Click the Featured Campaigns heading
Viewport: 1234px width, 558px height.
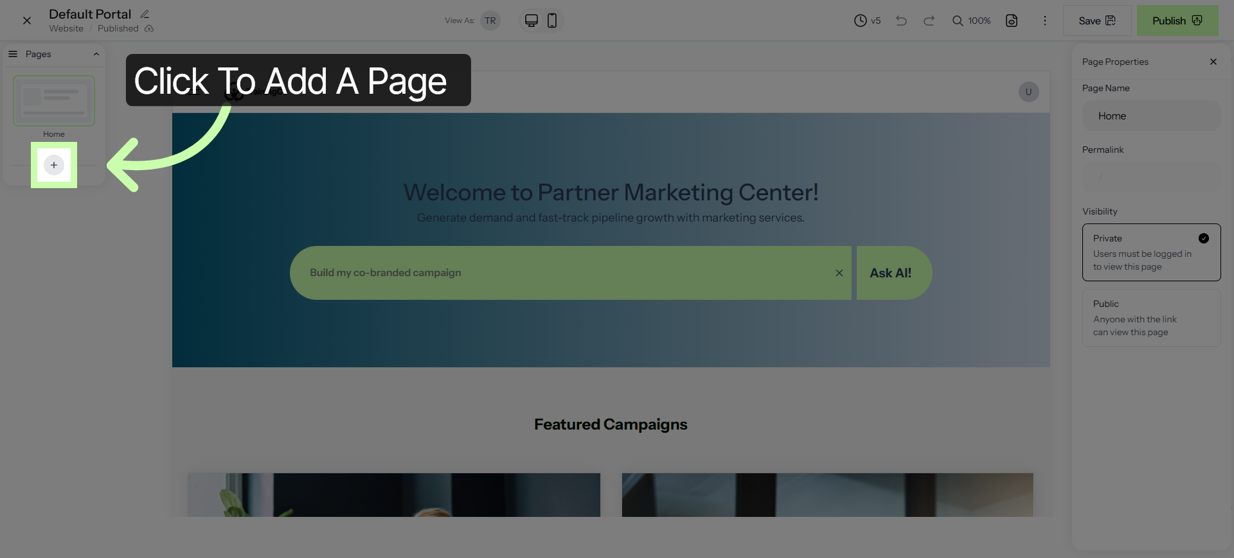[611, 424]
